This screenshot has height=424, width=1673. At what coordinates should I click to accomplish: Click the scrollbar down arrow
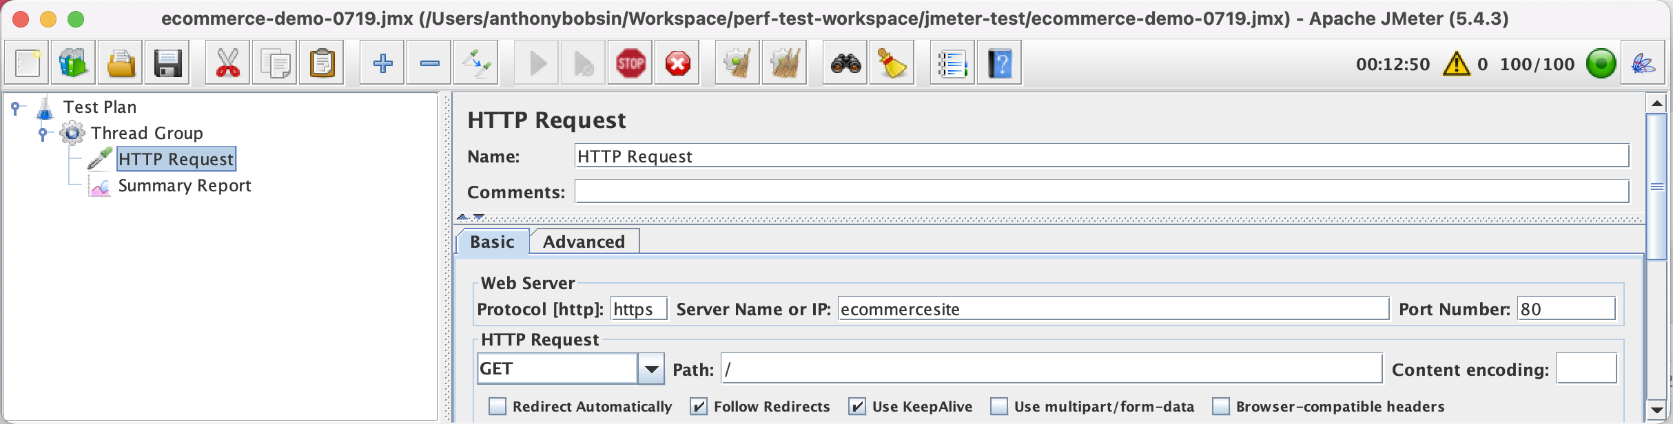1657,410
